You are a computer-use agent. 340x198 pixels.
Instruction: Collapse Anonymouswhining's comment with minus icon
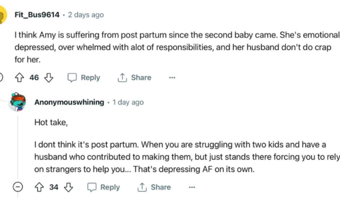tap(18, 187)
